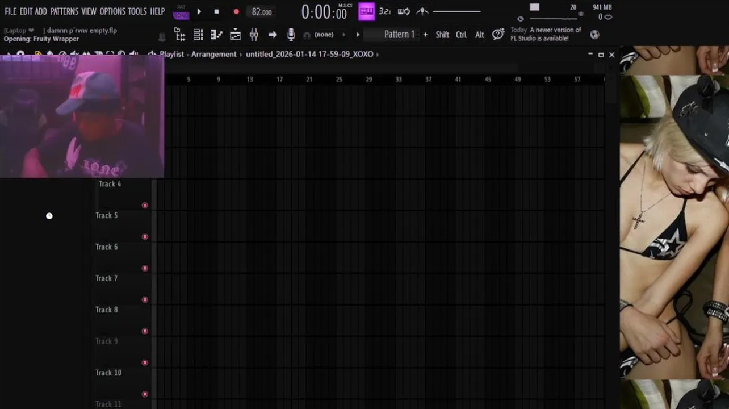Click the 0:00:00 time display
This screenshot has width=729, height=409.
(x=324, y=12)
